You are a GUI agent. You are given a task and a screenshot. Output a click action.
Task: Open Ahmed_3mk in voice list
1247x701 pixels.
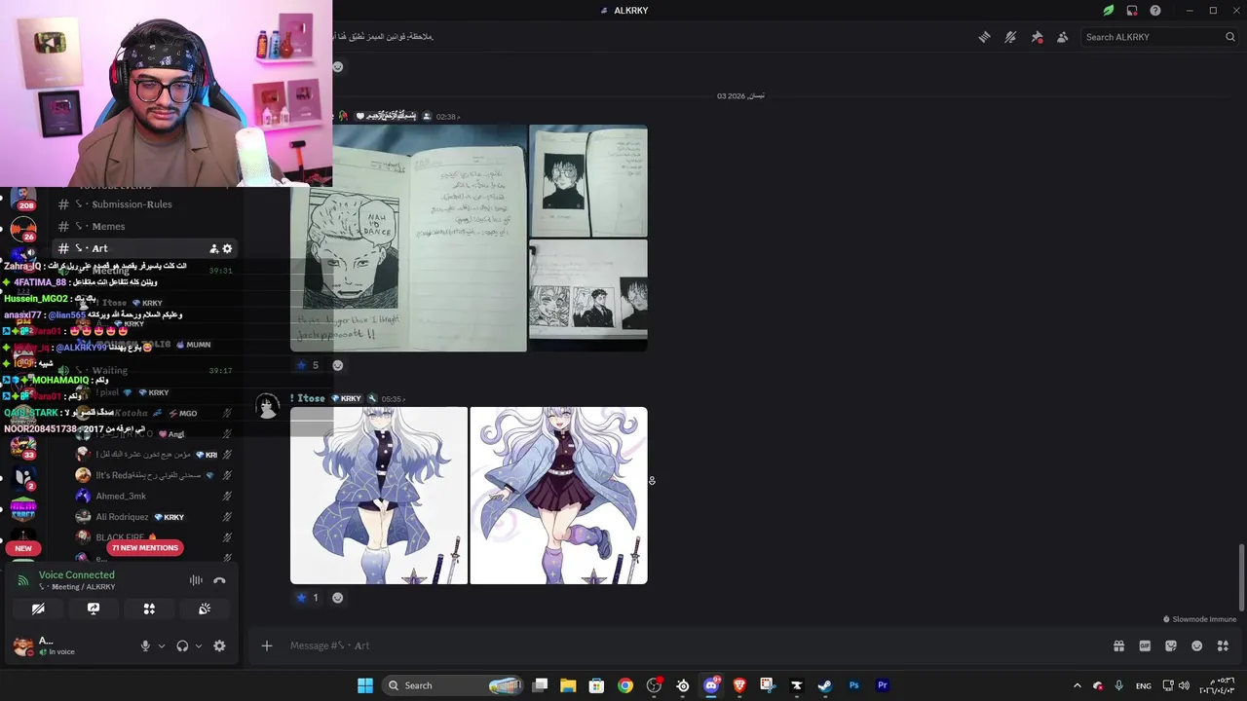[x=121, y=497]
